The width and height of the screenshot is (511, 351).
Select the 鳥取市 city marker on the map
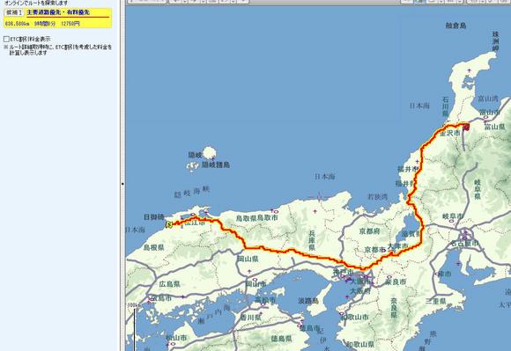(276, 212)
